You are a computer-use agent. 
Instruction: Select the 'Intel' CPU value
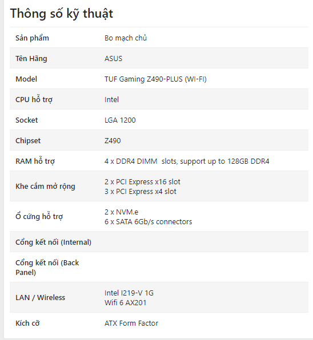coord(111,99)
